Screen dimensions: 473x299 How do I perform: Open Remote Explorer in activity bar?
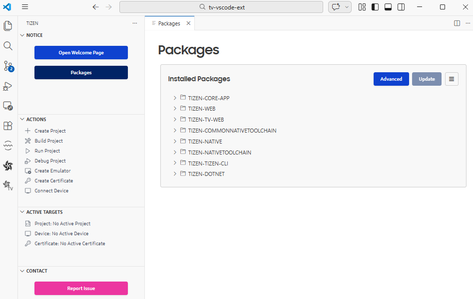(x=8, y=106)
